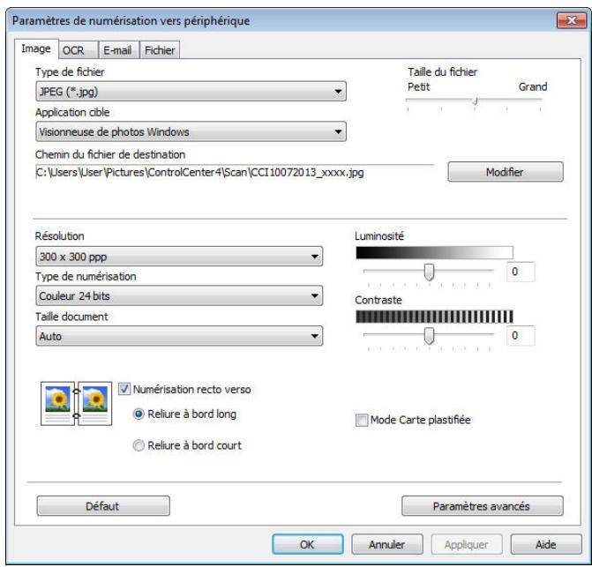Click the Luminosité slider handle

429,272
